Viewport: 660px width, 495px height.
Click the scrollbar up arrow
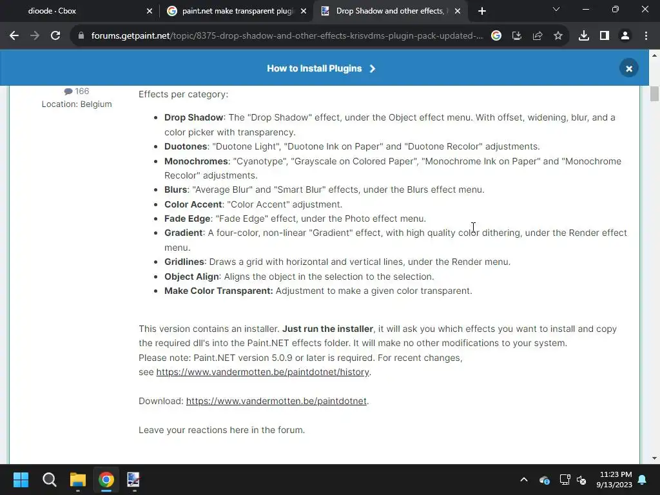(x=654, y=55)
